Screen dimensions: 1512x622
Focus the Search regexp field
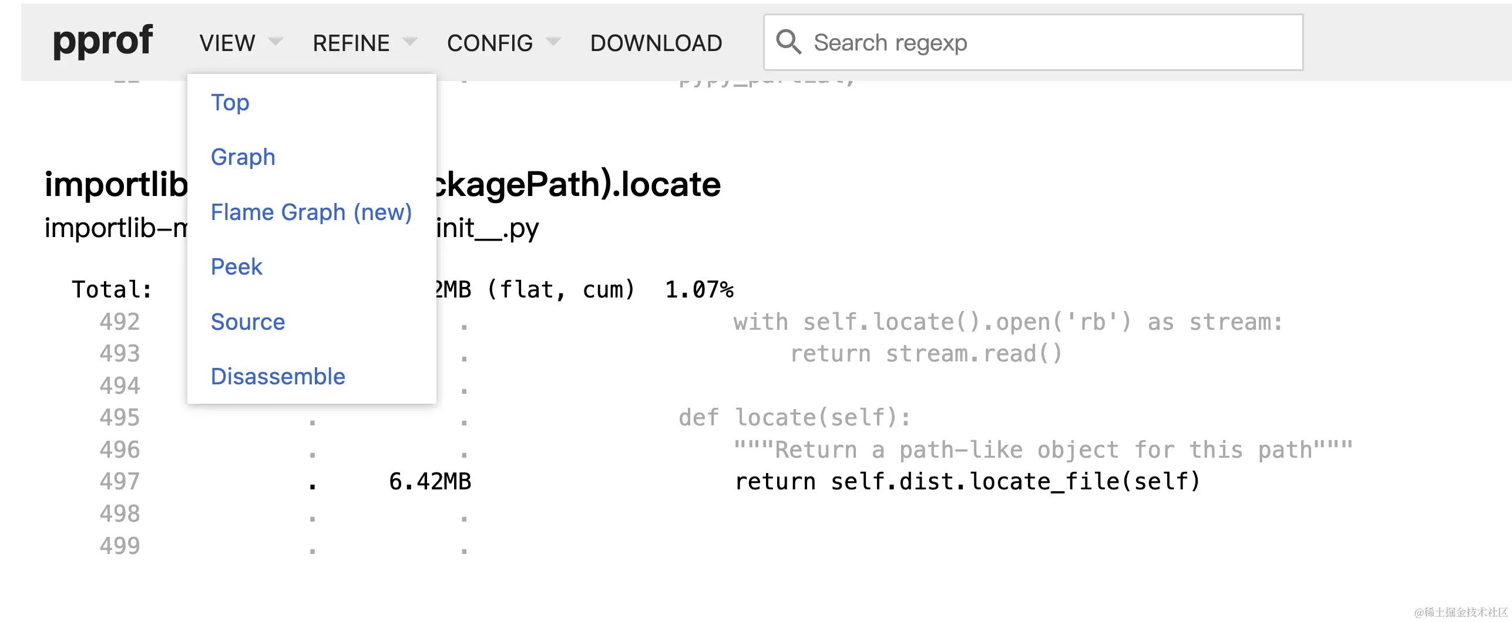1033,42
